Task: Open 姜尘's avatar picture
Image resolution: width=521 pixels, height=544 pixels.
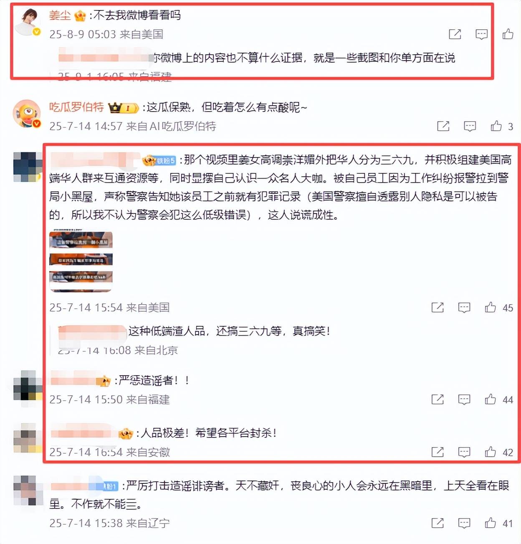Action: pyautogui.click(x=27, y=22)
